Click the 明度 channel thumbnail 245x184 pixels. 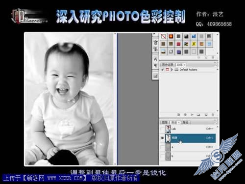point(168,138)
